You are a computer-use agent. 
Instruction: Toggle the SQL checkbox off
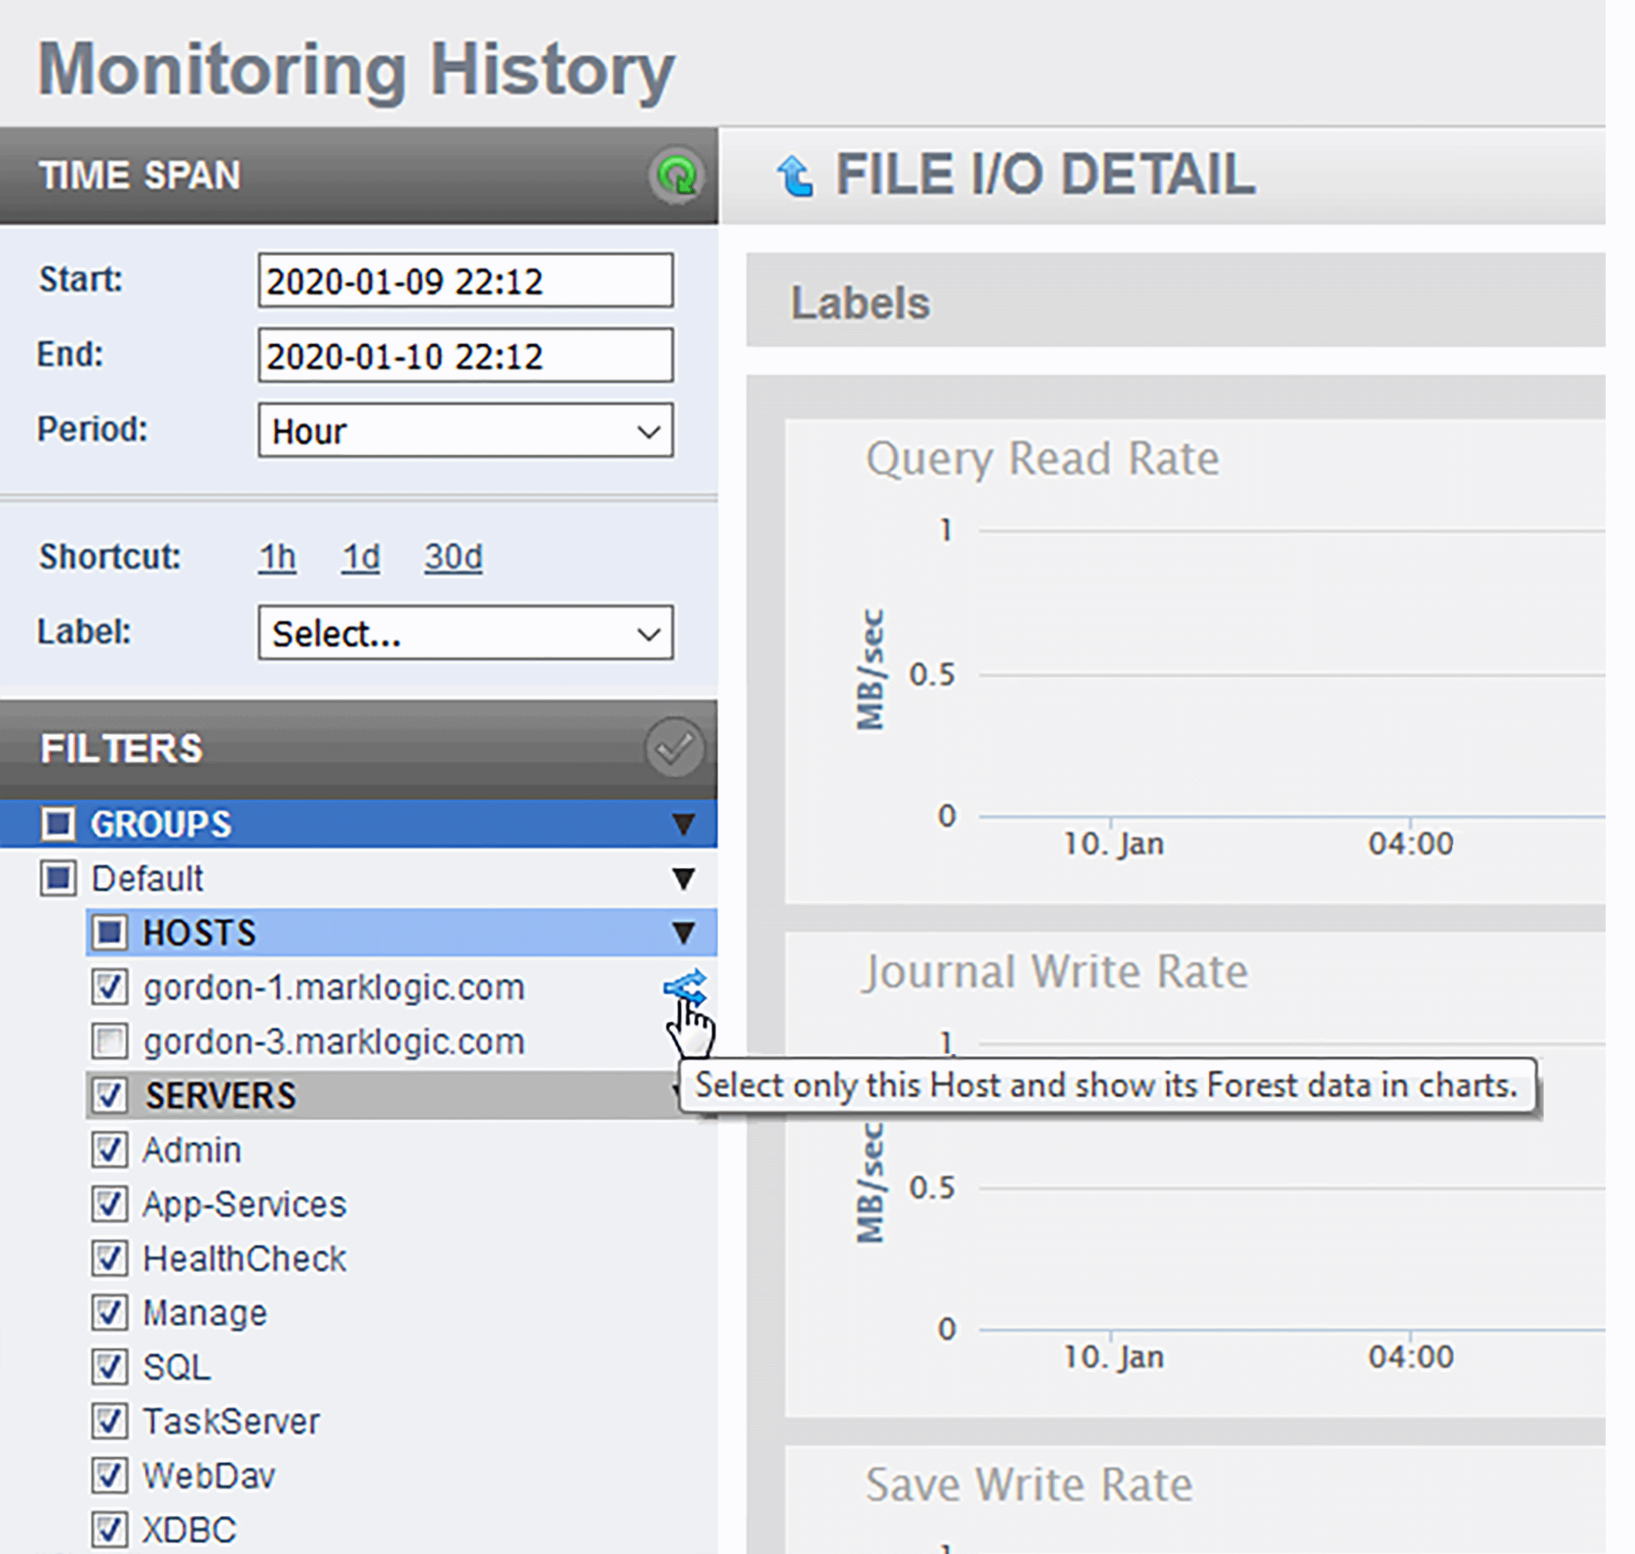click(110, 1367)
